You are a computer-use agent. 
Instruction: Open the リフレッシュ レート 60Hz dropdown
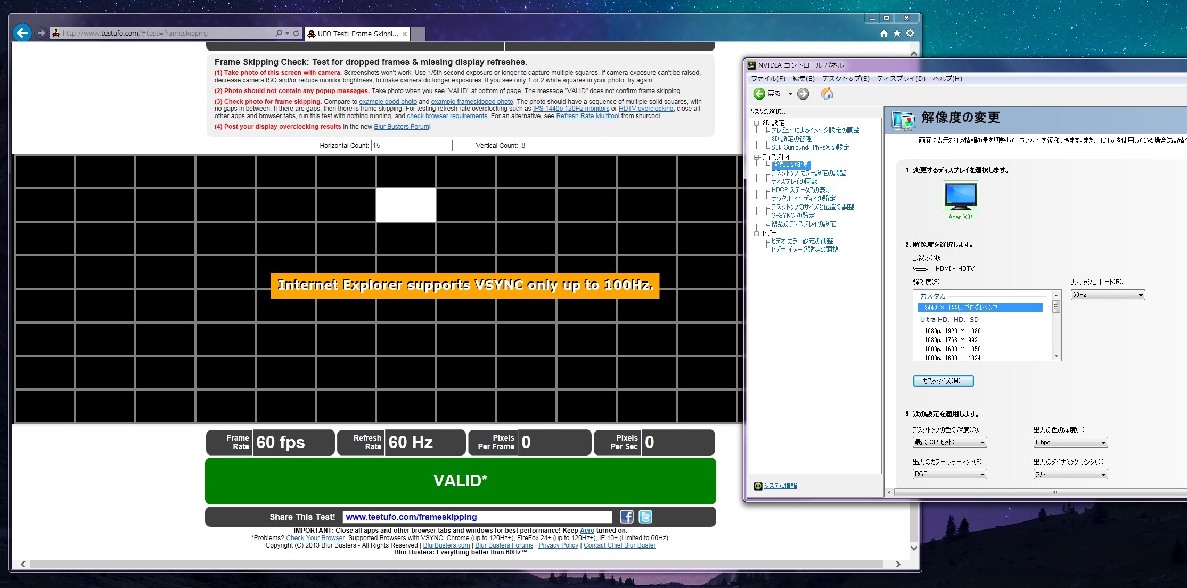point(1108,295)
